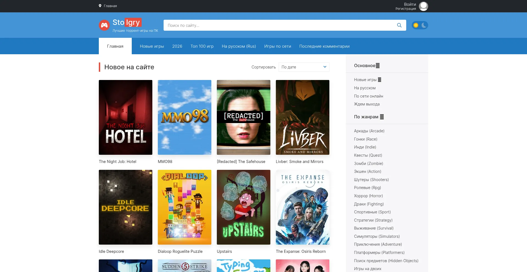This screenshot has width=527, height=272.
Task: Open the [Redacted] The Safehouse cover
Action: pos(243,117)
